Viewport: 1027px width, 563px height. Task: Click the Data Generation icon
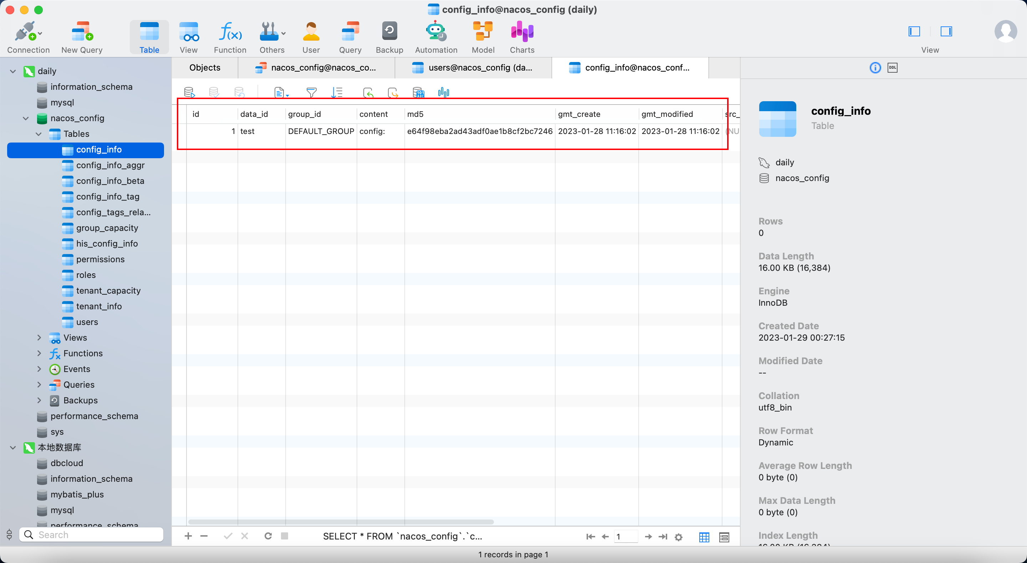click(x=418, y=92)
